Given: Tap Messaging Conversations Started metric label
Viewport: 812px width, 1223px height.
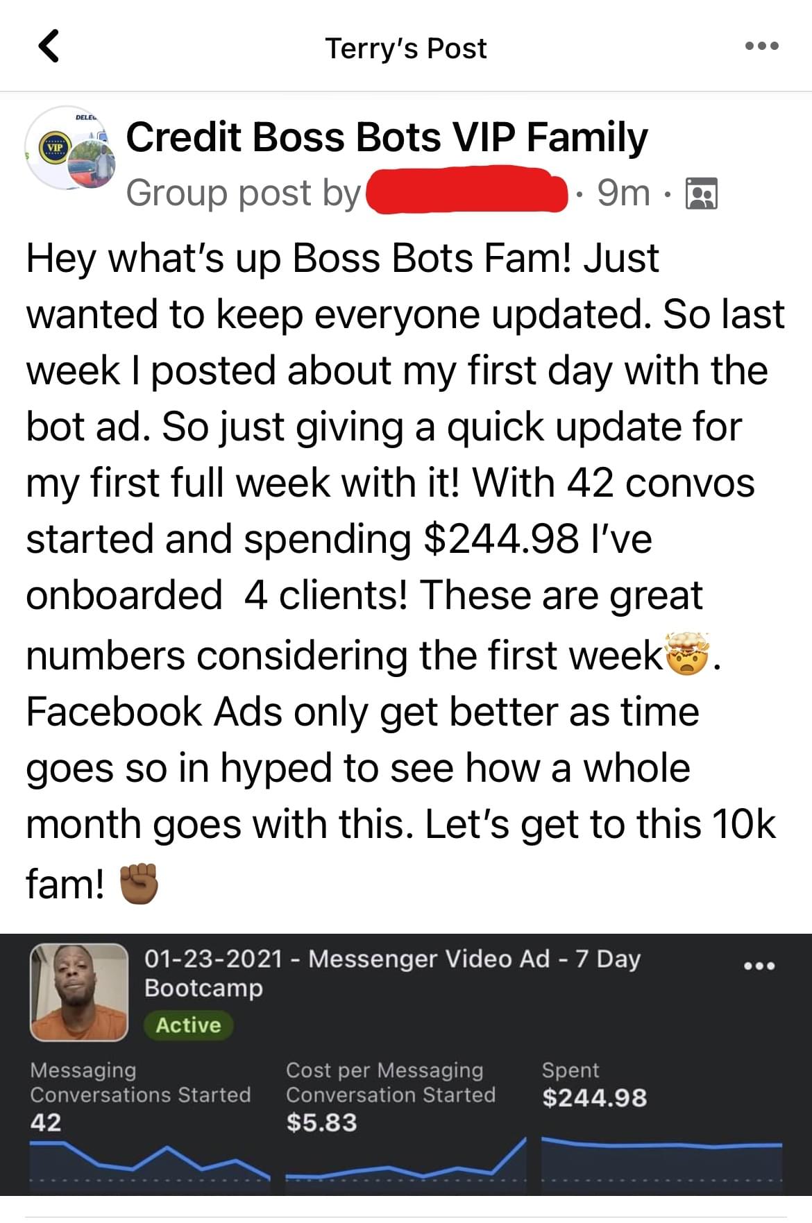Looking at the screenshot, I should tap(140, 1082).
